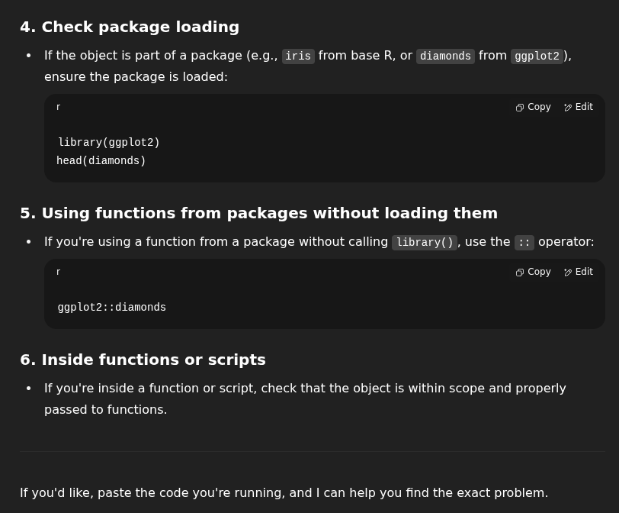This screenshot has height=513, width=619.
Task: Click the 'passed to functions' bullet text
Action: click(105, 410)
